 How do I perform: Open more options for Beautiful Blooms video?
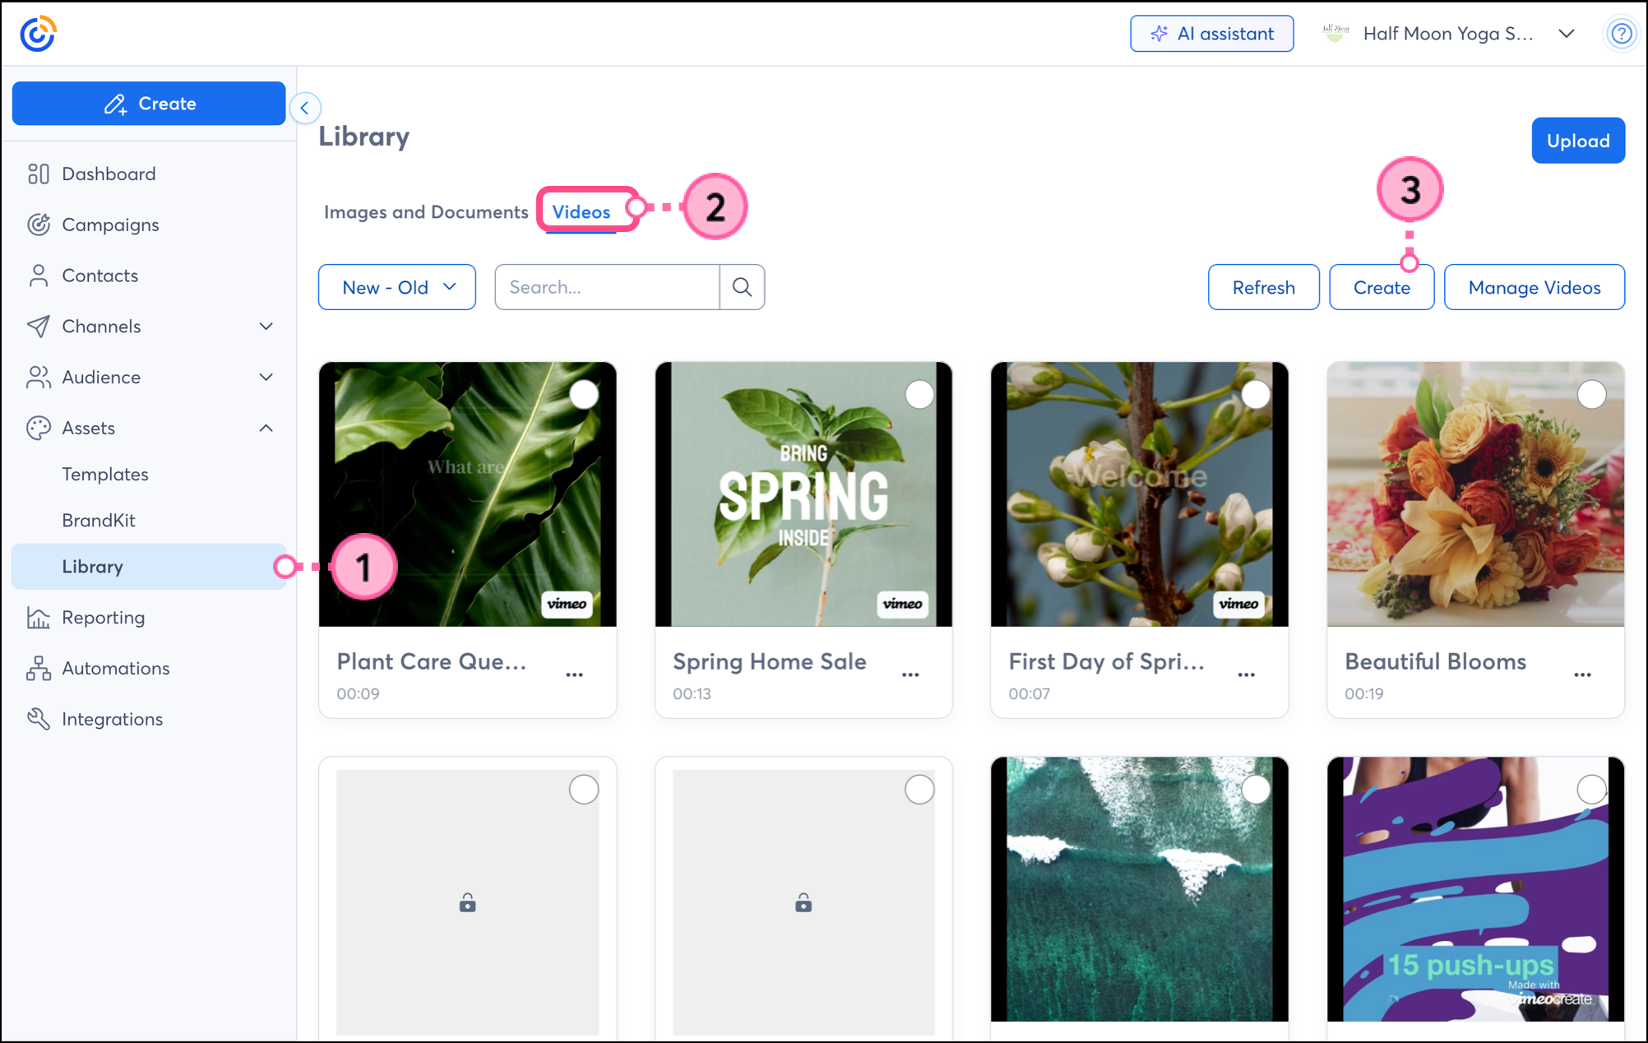tap(1582, 674)
